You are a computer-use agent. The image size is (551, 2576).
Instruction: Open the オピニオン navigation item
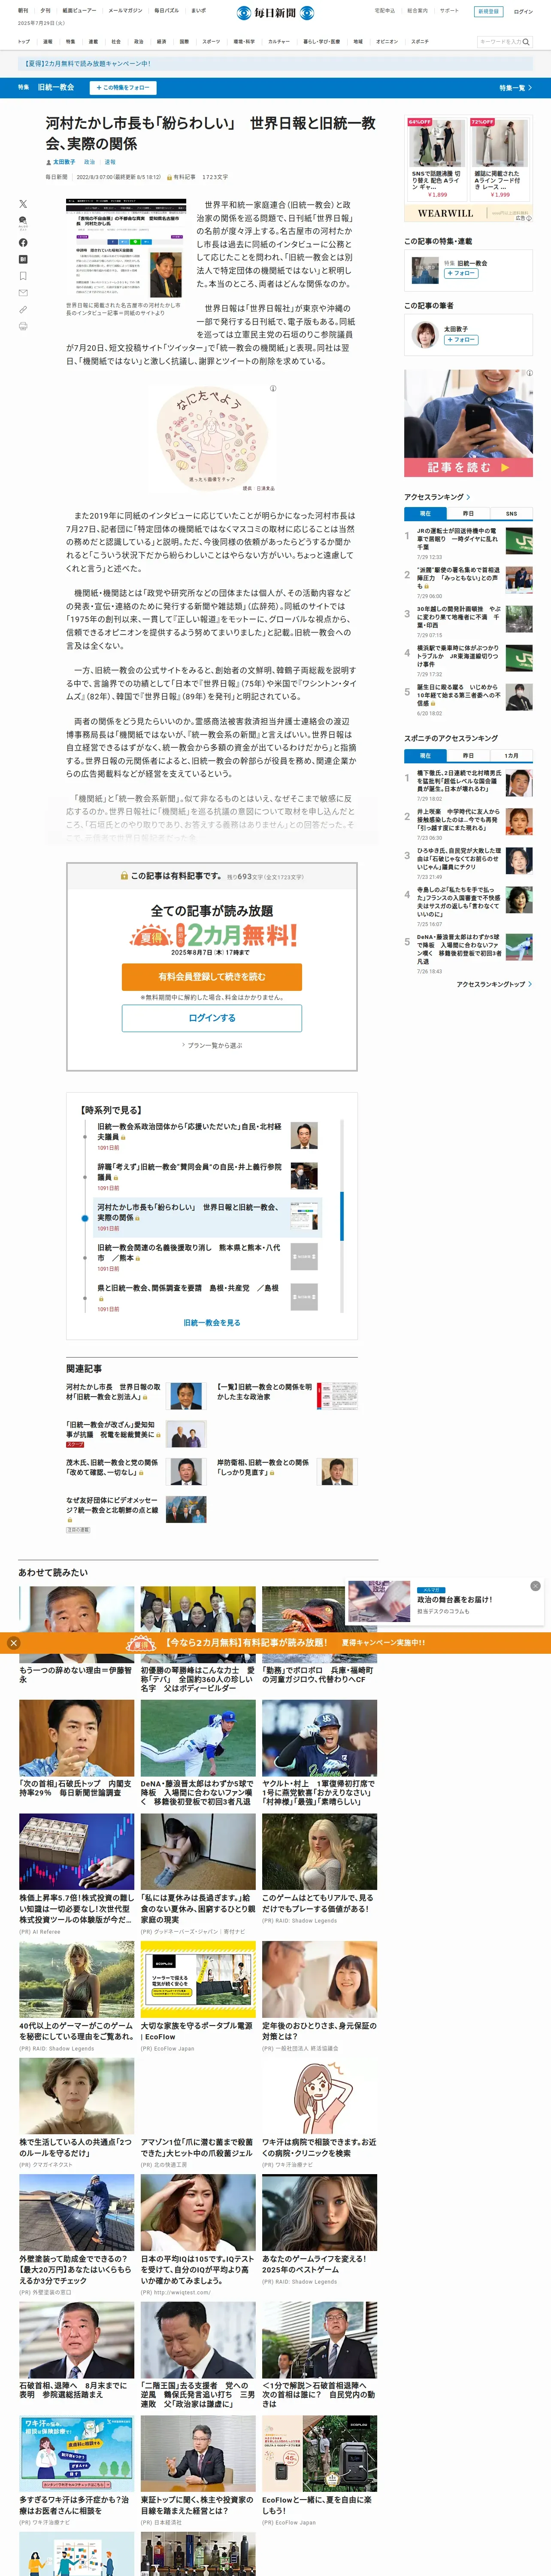click(387, 42)
